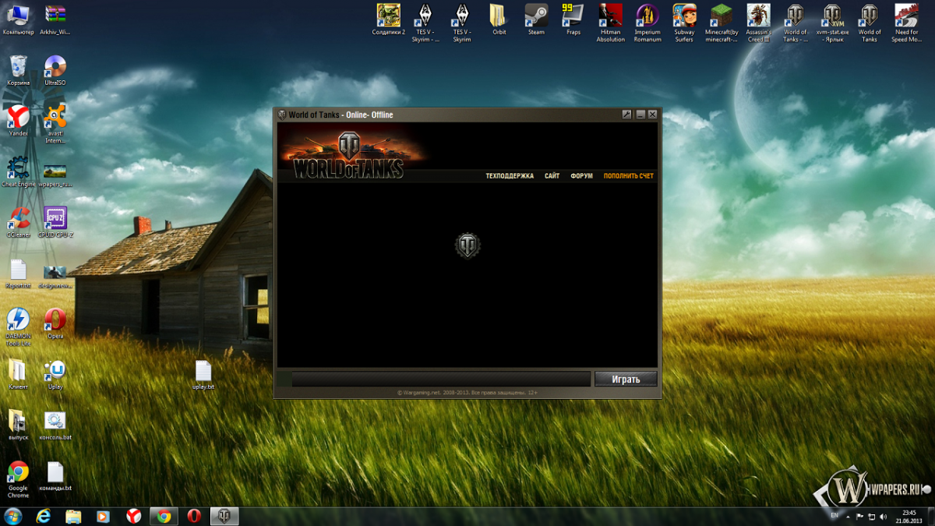This screenshot has height=526, width=935.
Task: Select the UltraISO desktop shortcut
Action: [55, 70]
